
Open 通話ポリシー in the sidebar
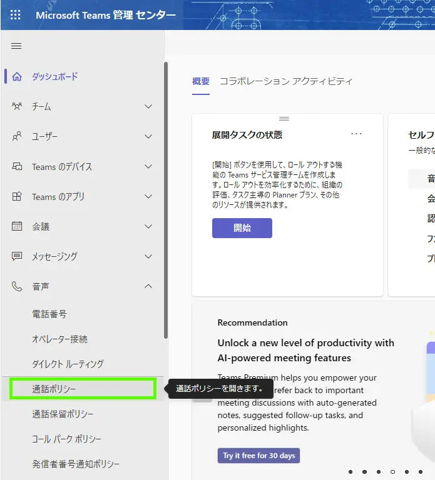pyautogui.click(x=83, y=389)
